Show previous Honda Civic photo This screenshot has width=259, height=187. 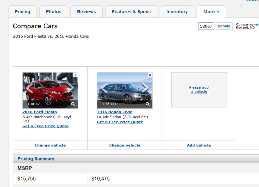[x=104, y=88]
